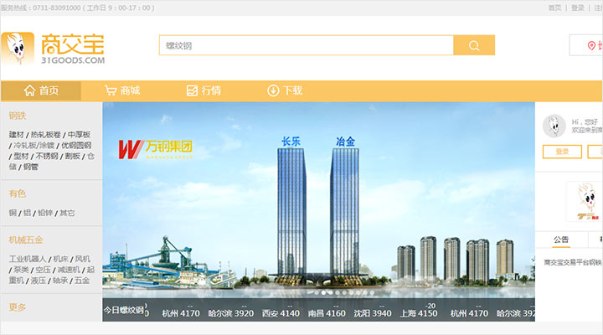
Task: Click the 西安 4140 price ticker
Action: click(x=281, y=313)
